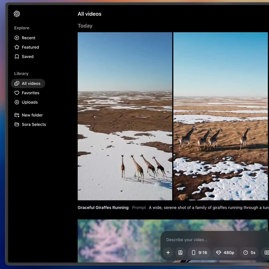
Task: Click the Saved bookmark icon
Action: coord(17,57)
